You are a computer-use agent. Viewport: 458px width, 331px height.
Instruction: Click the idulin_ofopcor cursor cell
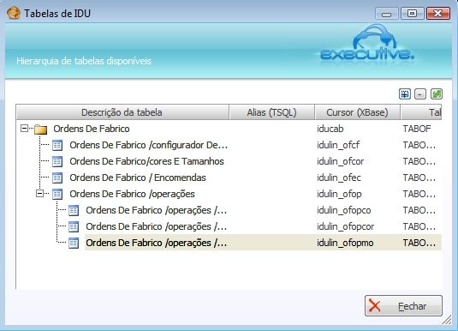click(346, 226)
